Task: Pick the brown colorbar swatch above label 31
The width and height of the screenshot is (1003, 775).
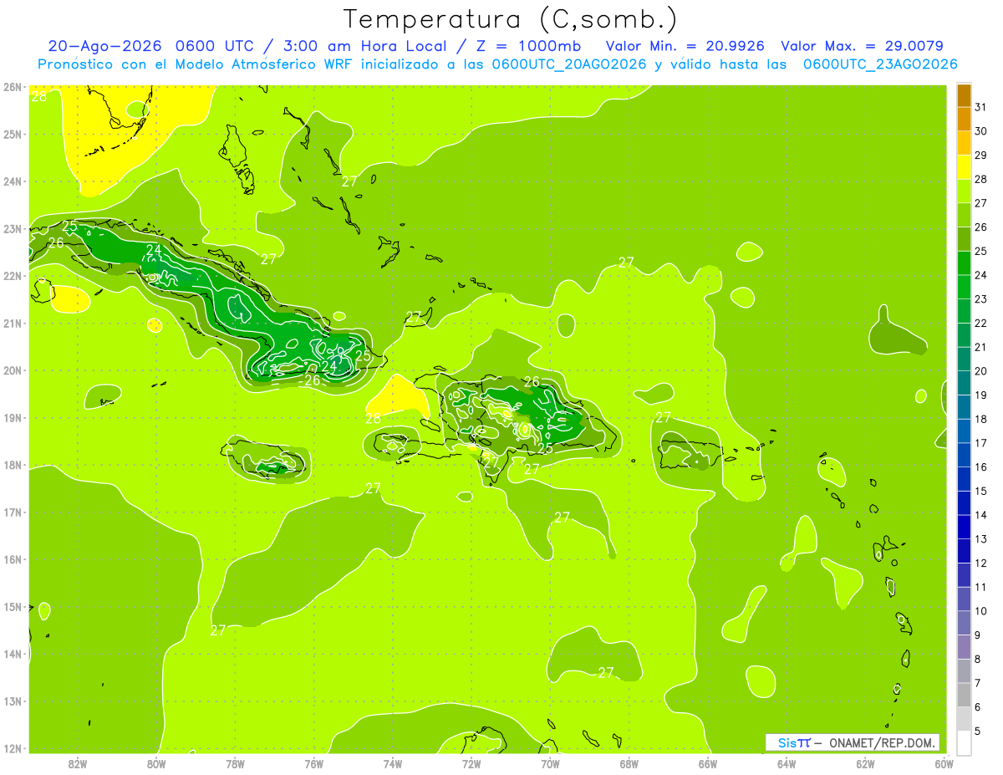Action: (x=964, y=94)
